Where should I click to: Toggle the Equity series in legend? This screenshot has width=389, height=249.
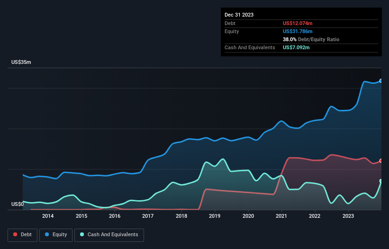pos(56,235)
